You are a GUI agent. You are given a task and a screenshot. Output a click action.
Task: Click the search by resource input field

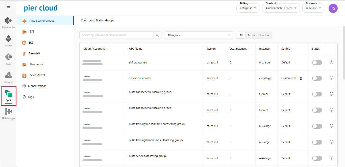[116, 35]
